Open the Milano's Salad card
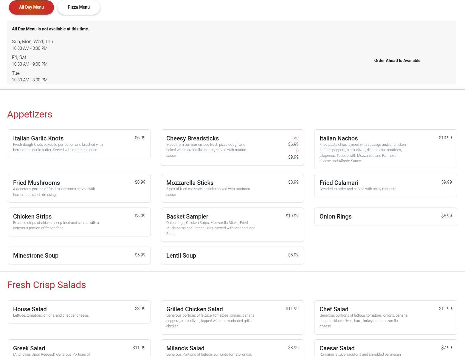 pyautogui.click(x=232, y=348)
